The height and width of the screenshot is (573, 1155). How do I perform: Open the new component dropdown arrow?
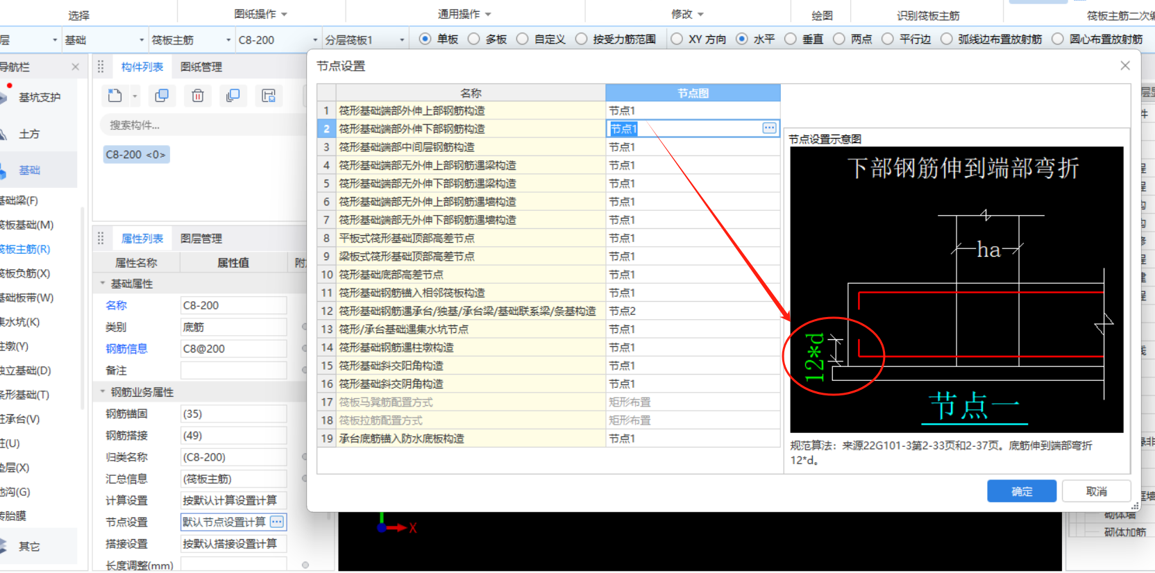135,96
